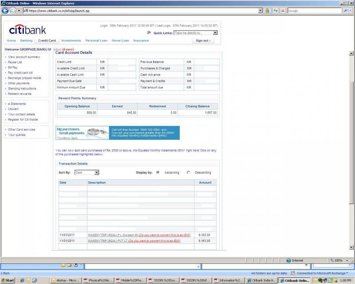Click the browser Forward arrow button
The width and height of the screenshot is (355, 284).
click(x=13, y=10)
